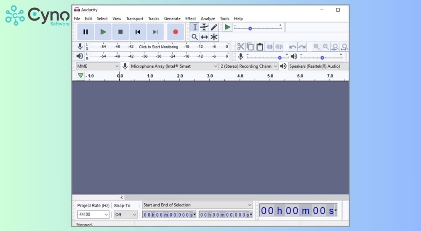Open the Transport menu
The image size is (421, 231).
pyautogui.click(x=135, y=18)
